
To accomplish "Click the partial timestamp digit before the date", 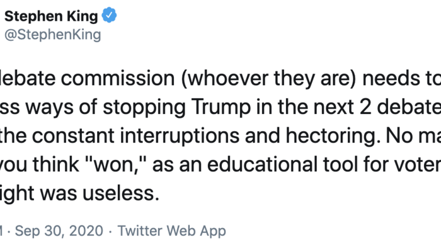I will tap(4, 231).
